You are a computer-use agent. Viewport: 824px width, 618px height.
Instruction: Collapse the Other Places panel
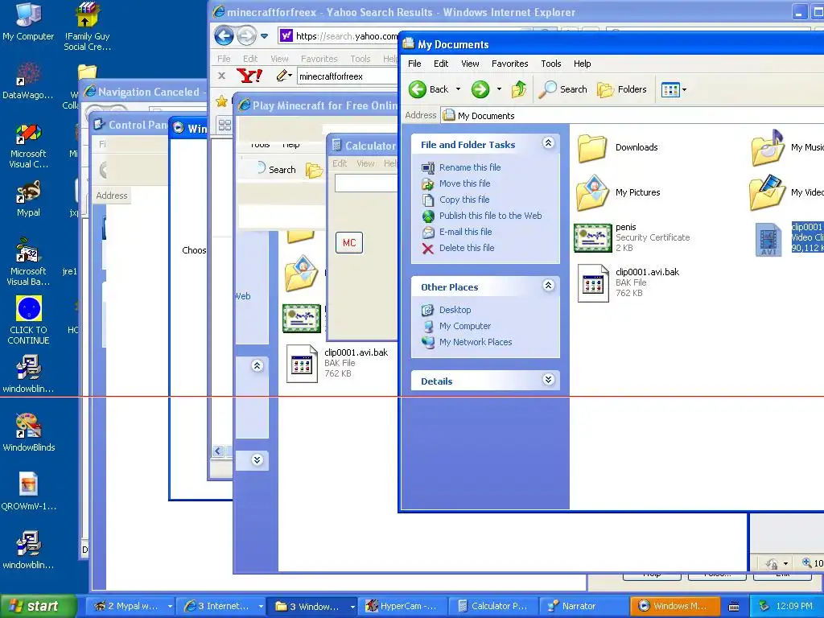coord(548,286)
